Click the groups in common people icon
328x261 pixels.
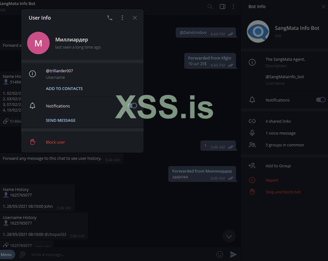pos(252,145)
